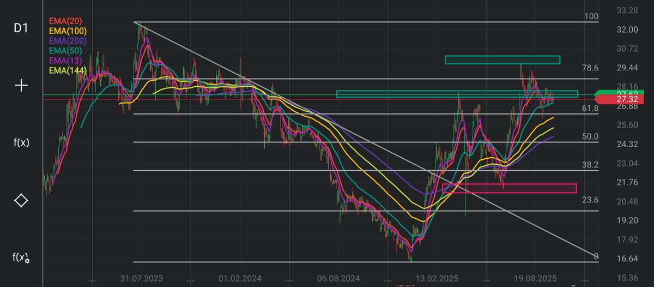
Task: Select the upper teal rectangle near 30.00
Action: pos(502,60)
